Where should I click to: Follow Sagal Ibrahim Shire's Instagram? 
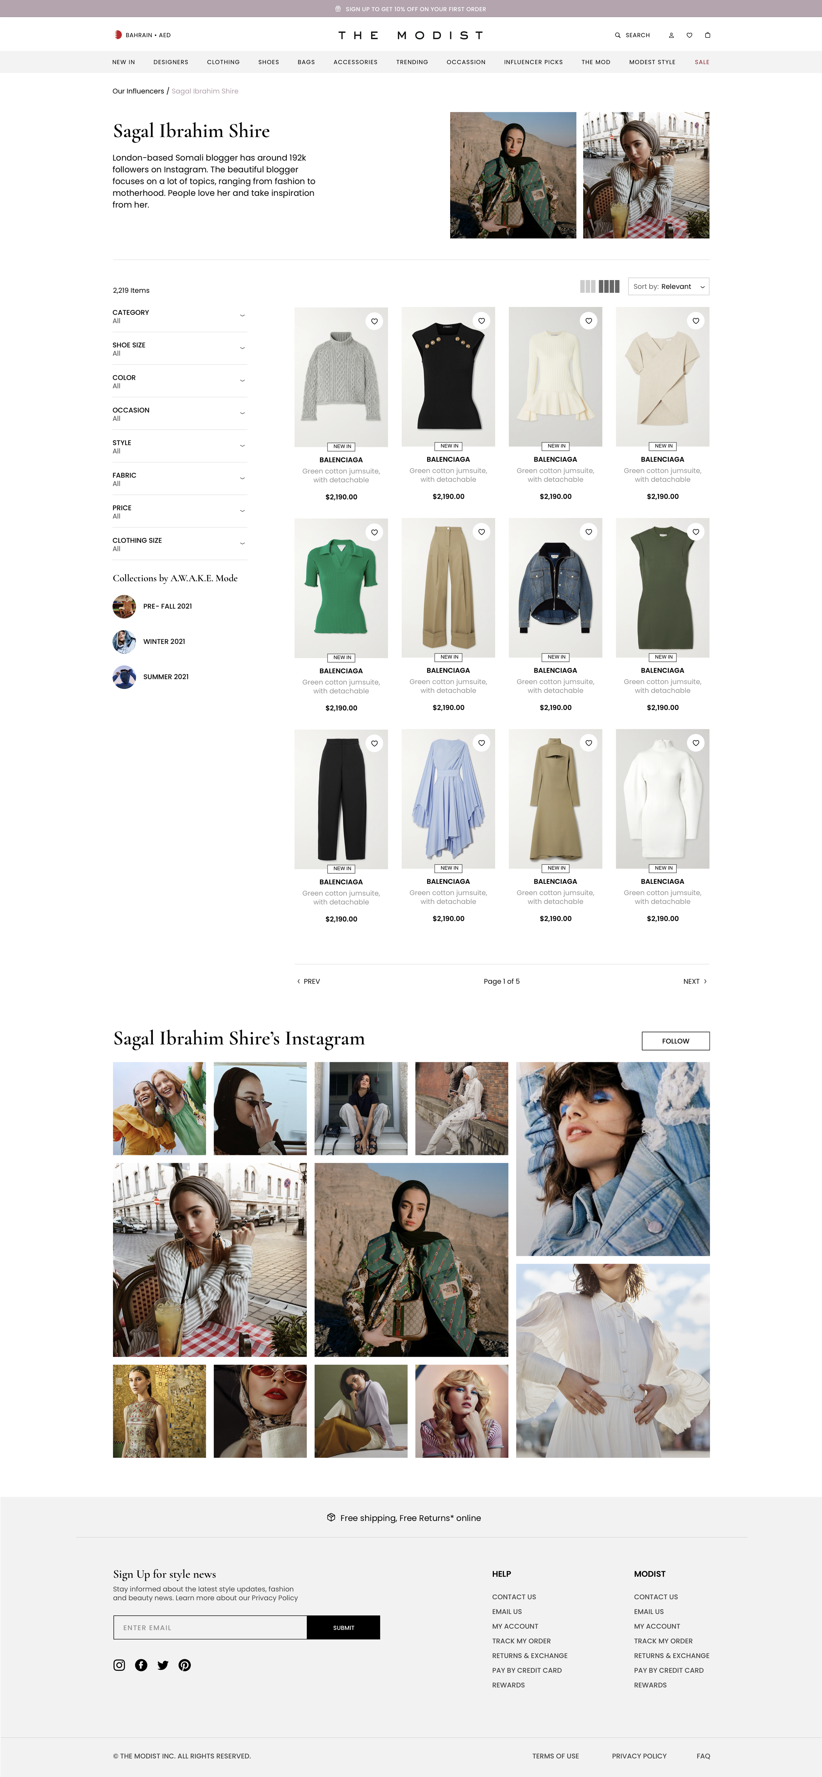tap(675, 1041)
